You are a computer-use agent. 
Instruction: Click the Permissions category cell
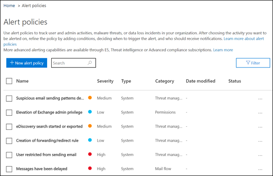165,112
